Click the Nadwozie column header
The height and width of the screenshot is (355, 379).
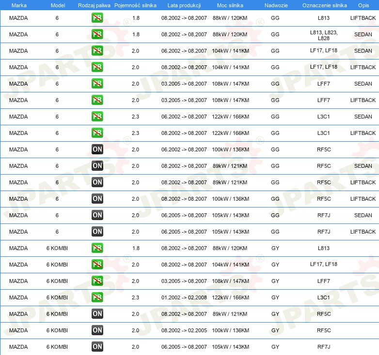coord(275,5)
